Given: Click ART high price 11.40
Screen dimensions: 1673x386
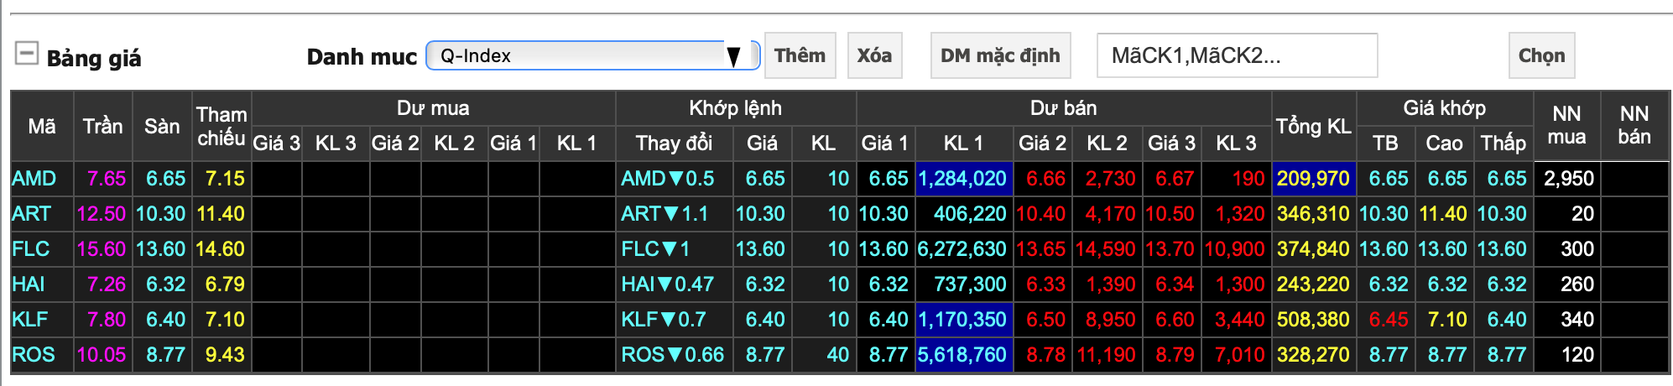Looking at the screenshot, I should (x=1443, y=214).
